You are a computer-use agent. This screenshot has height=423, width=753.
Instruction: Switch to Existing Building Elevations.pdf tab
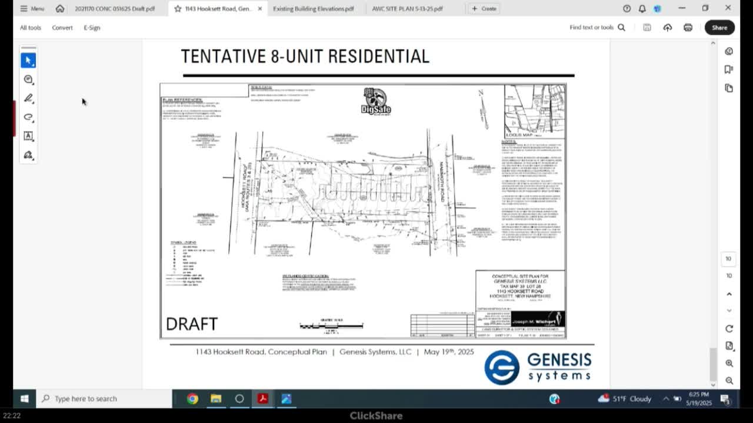click(313, 9)
